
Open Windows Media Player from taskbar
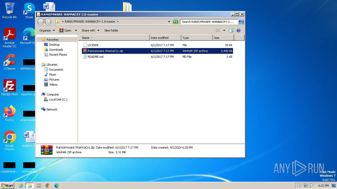(39, 186)
